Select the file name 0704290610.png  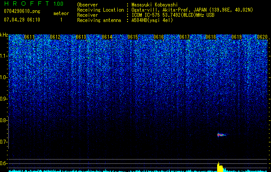(x=22, y=12)
